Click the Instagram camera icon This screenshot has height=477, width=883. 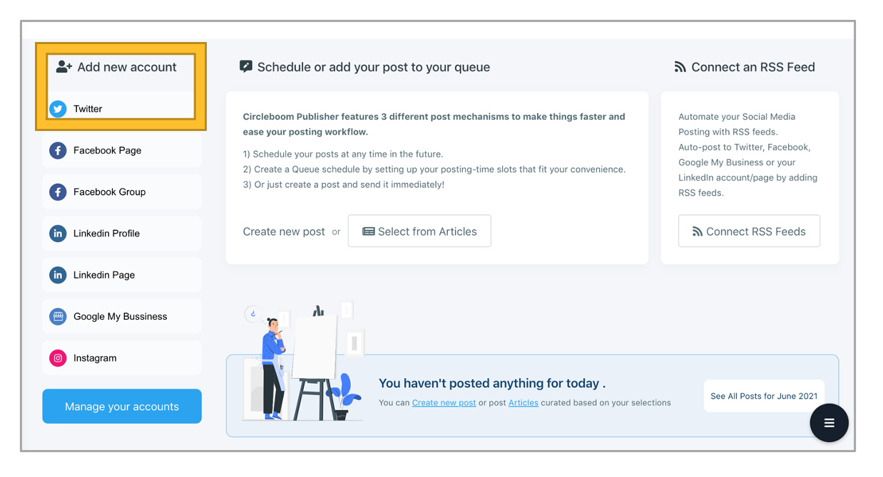click(x=58, y=358)
